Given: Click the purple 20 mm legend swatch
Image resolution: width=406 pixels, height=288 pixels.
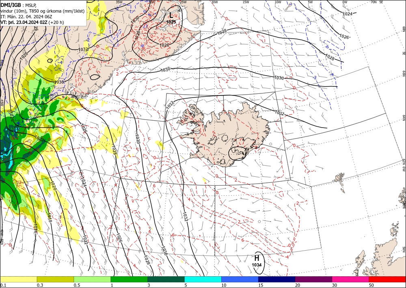Looking at the screenshot, I should point(313,279).
